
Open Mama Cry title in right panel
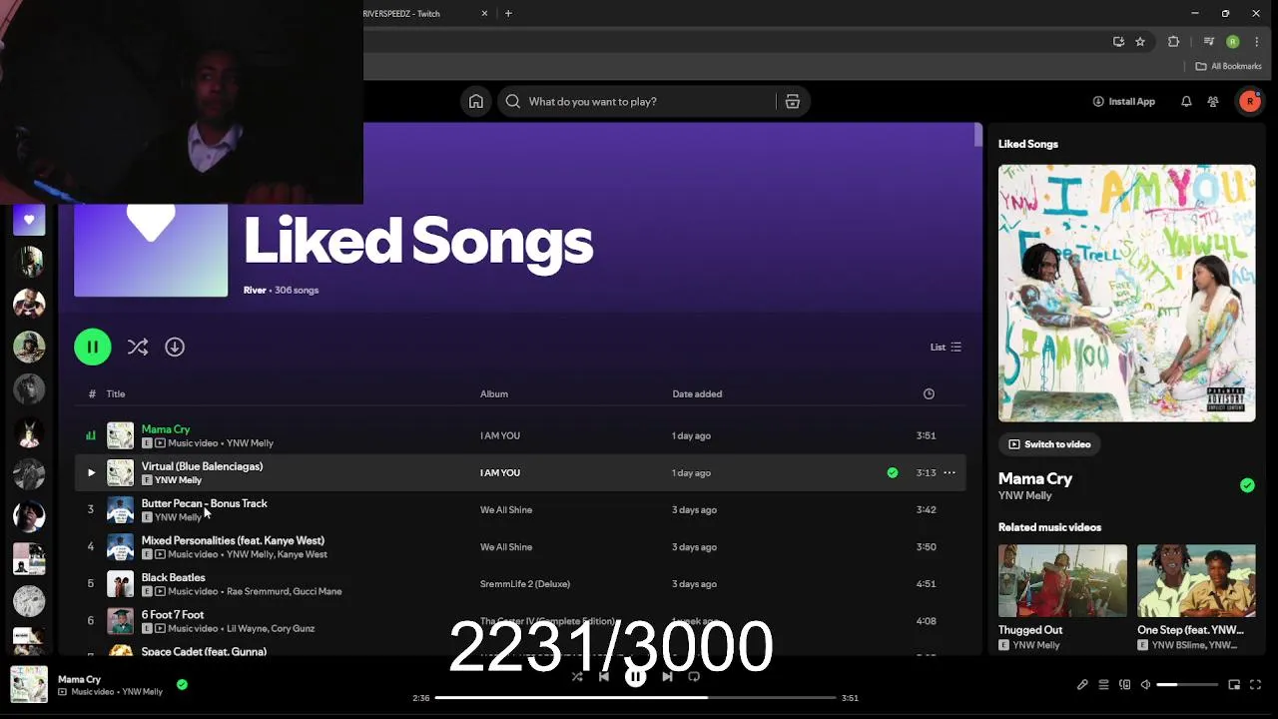click(x=1035, y=478)
